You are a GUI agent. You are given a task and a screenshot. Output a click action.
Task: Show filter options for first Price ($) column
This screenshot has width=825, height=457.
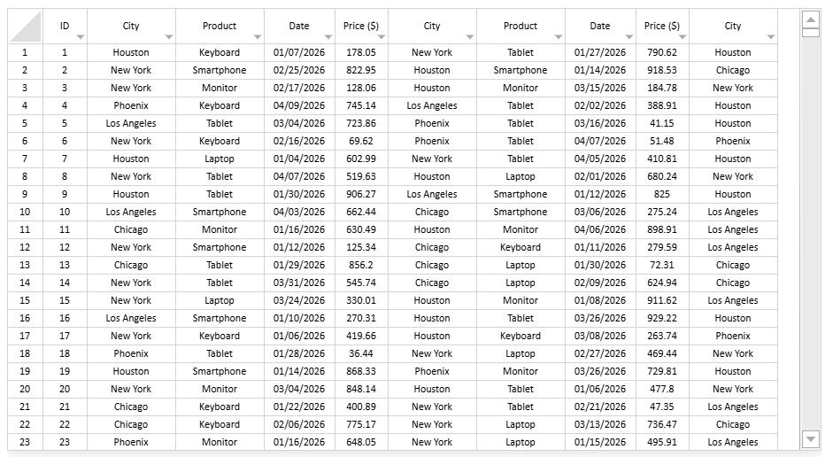click(x=382, y=37)
